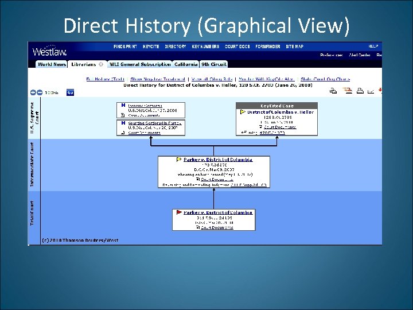Click the Full History (Text) link
Viewport: 413px width, 310px height.
click(x=106, y=79)
